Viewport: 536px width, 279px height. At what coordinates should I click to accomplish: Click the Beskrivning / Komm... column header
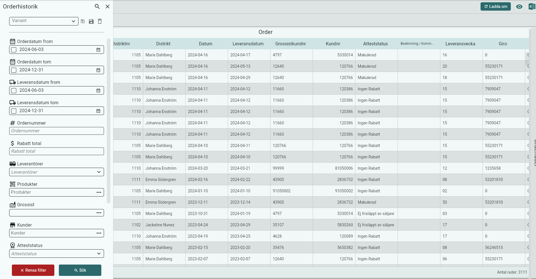pos(417,44)
